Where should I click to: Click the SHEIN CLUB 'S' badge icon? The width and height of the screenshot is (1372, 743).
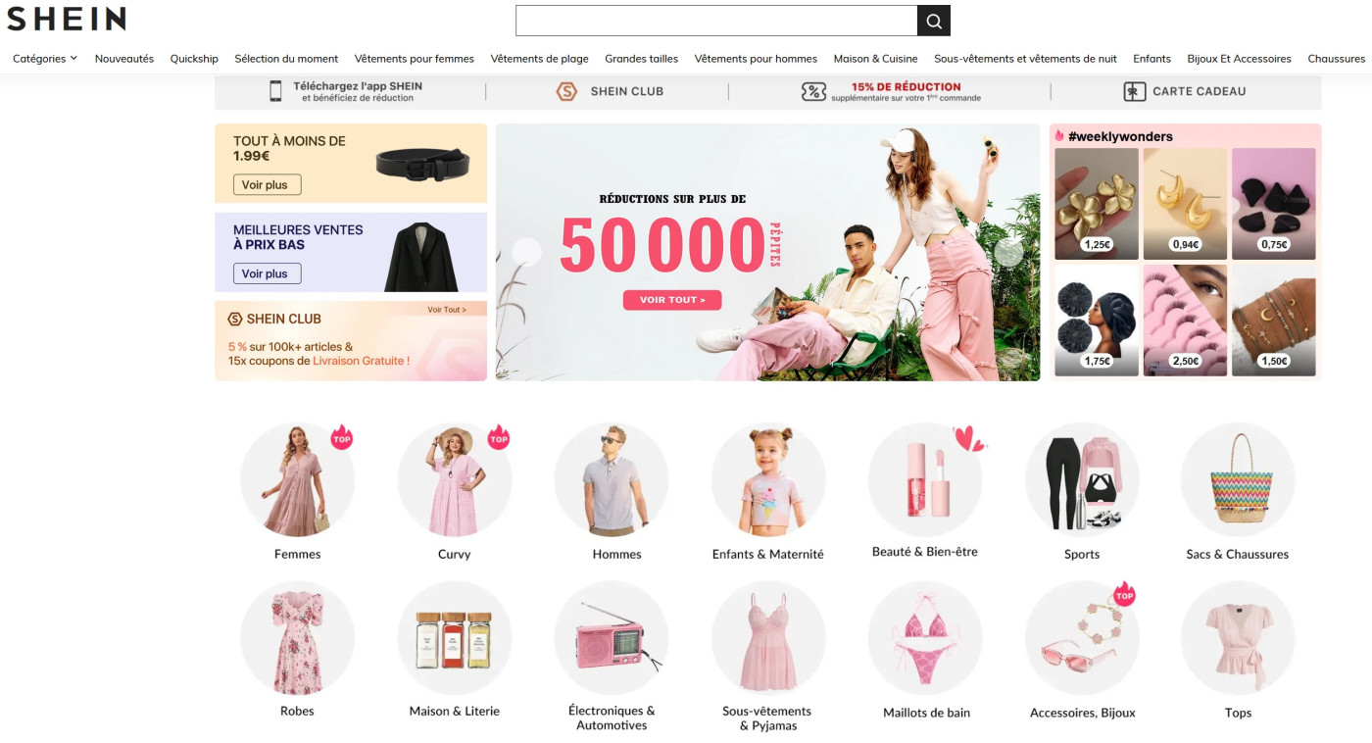tap(566, 91)
